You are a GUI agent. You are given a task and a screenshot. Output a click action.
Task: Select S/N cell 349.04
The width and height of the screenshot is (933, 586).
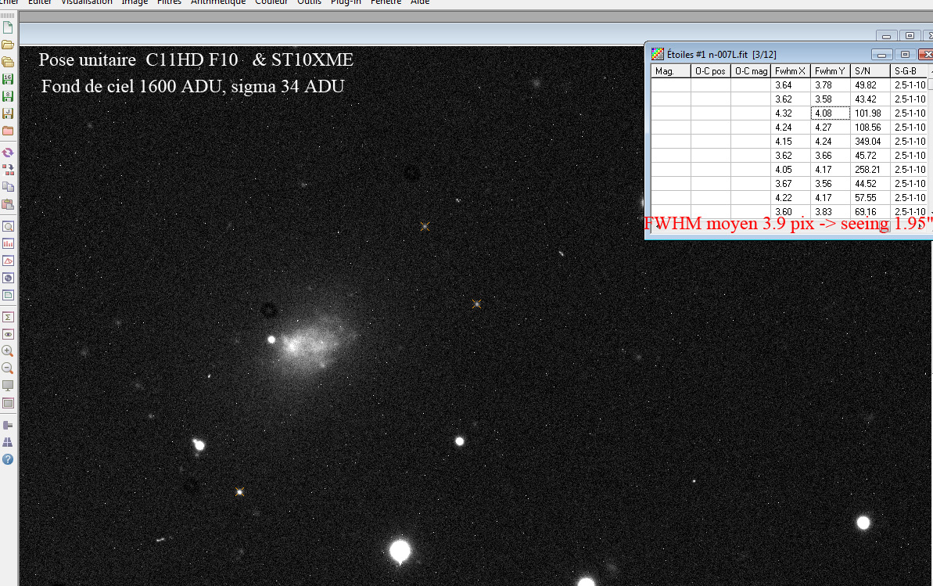point(870,141)
